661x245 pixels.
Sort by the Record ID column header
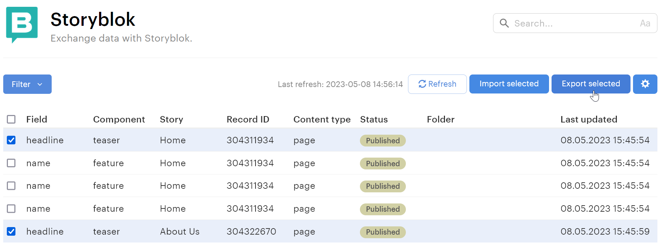[x=248, y=119]
